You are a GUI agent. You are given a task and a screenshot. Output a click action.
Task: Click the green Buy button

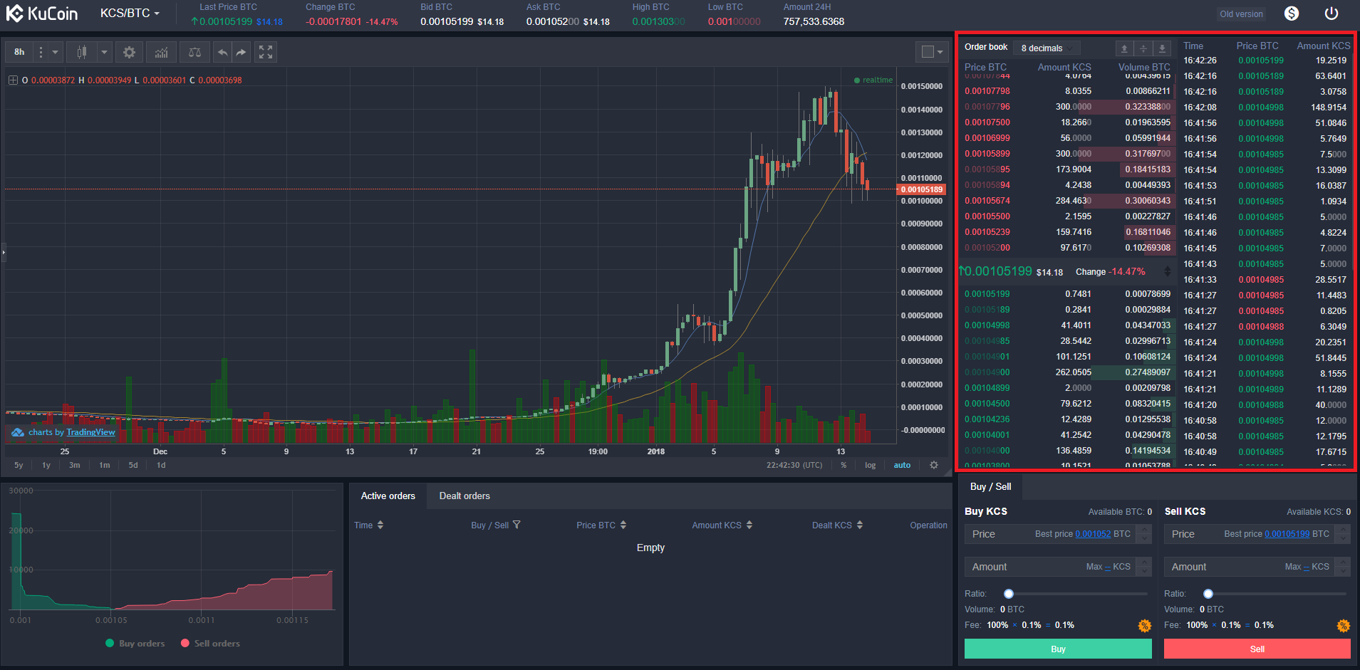coord(1058,649)
